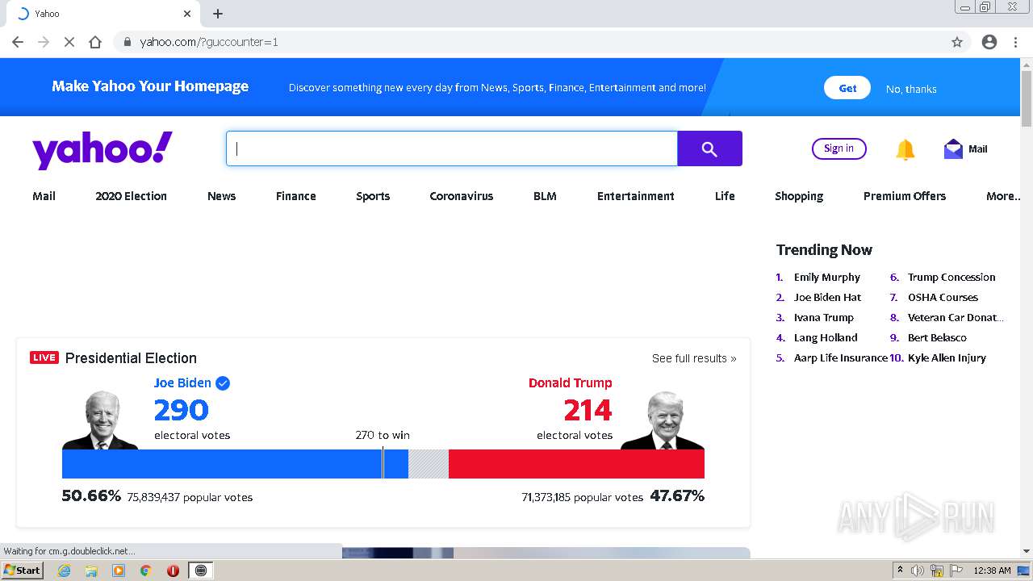Open the BLM navigation item
The image size is (1033, 581).
pos(545,196)
